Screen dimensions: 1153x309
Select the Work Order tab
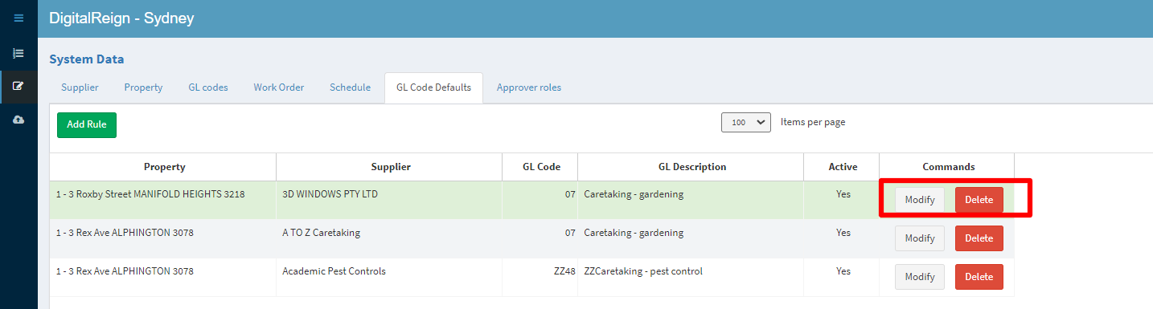(x=279, y=87)
